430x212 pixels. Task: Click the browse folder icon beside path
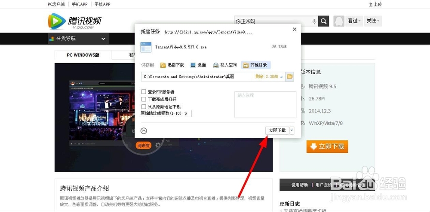point(289,76)
